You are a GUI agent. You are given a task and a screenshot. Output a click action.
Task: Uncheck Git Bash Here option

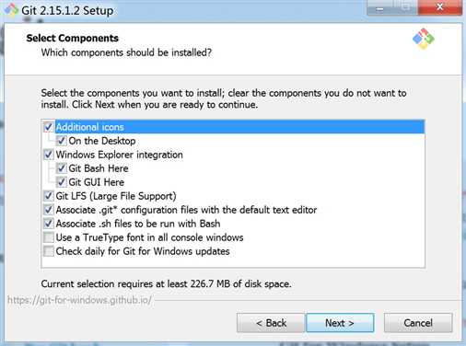pyautogui.click(x=61, y=168)
